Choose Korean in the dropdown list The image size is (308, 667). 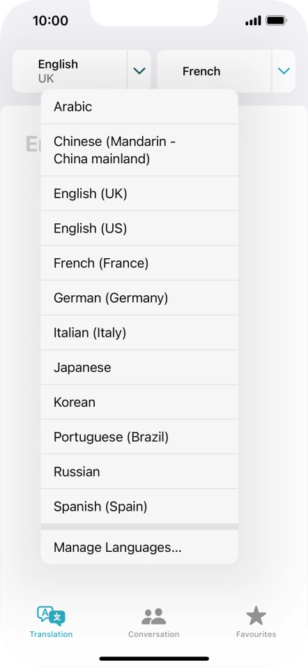pos(139,402)
